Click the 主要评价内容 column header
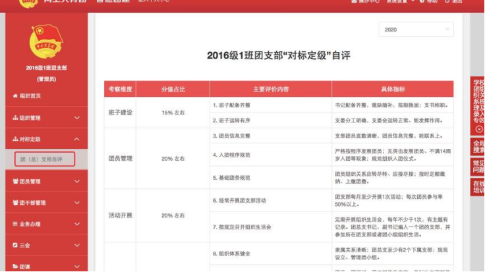The image size is (485, 272). click(x=271, y=90)
